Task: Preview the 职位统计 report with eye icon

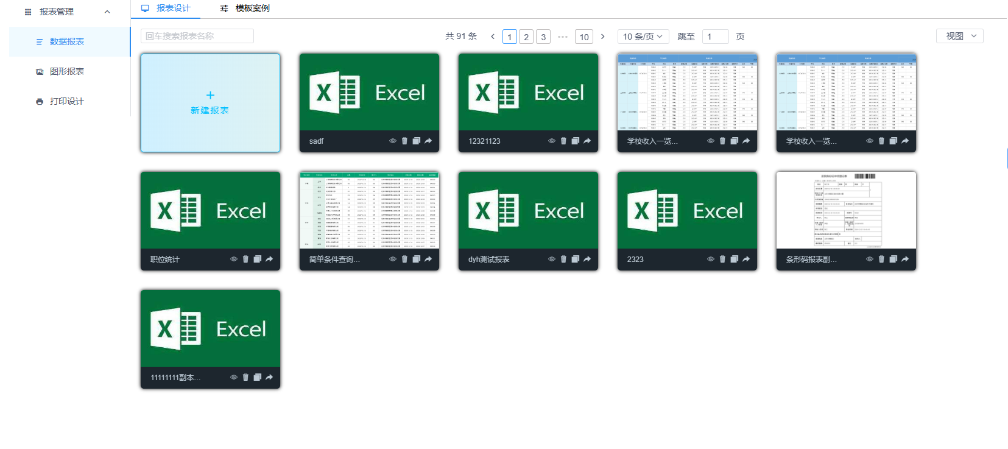Action: pos(234,259)
